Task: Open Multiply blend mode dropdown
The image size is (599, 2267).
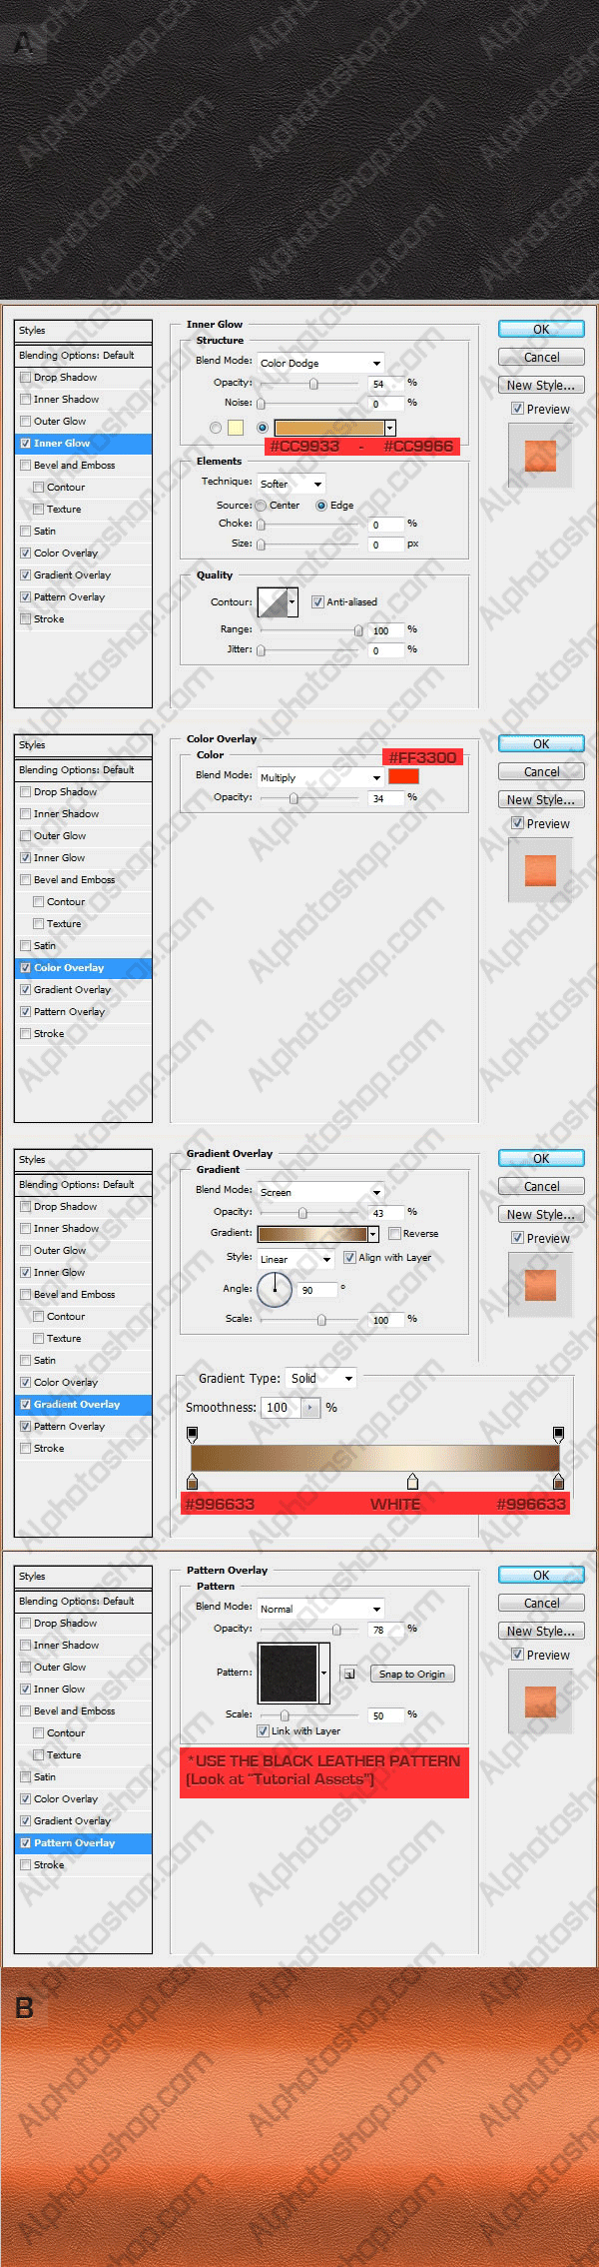Action: [320, 777]
